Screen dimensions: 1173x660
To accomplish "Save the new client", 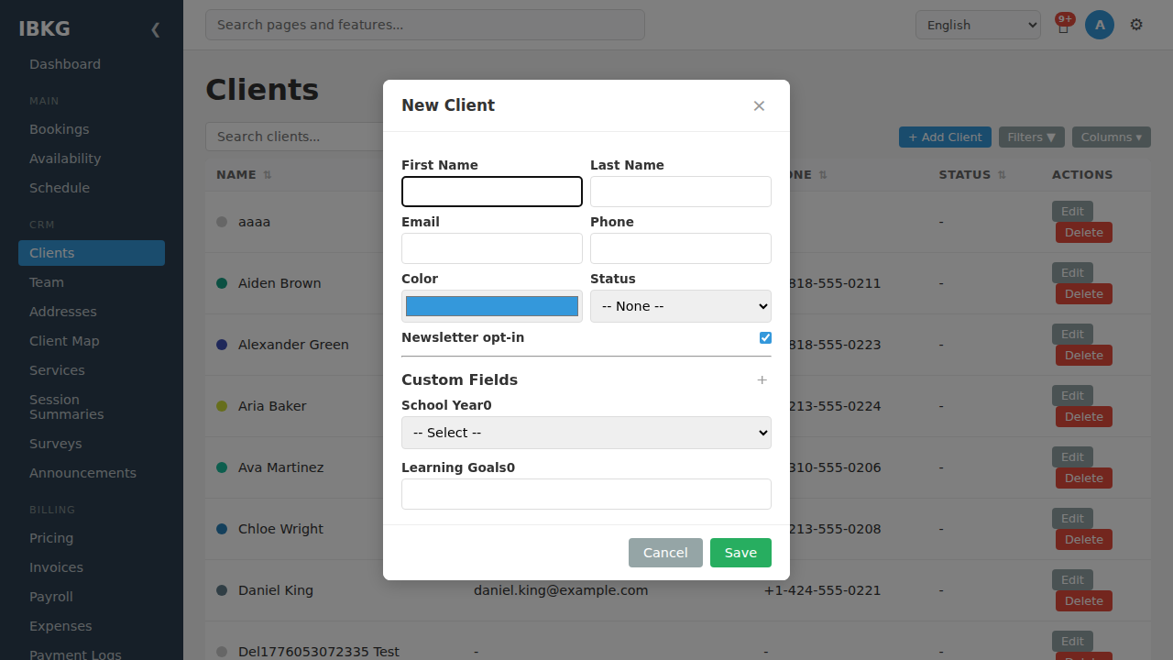I will pos(740,553).
